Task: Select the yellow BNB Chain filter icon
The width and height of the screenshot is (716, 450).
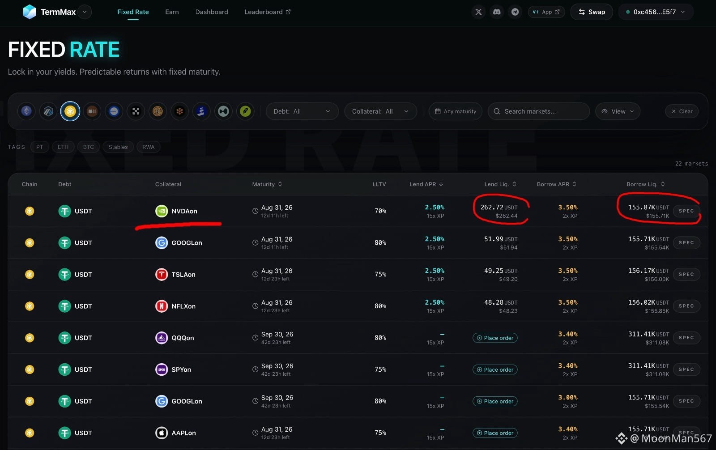Action: click(x=70, y=111)
